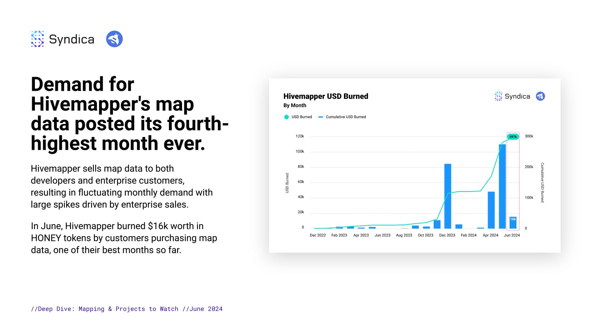Screen dimensions: 591x332
Task: Click the Dec 2022 axis label
Action: (318, 235)
